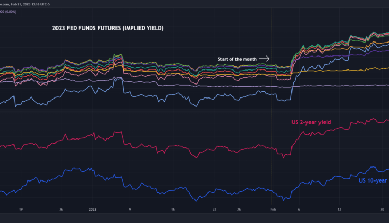Click the white arrow beside 'Start of the month'
389x223 pixels.
point(263,59)
